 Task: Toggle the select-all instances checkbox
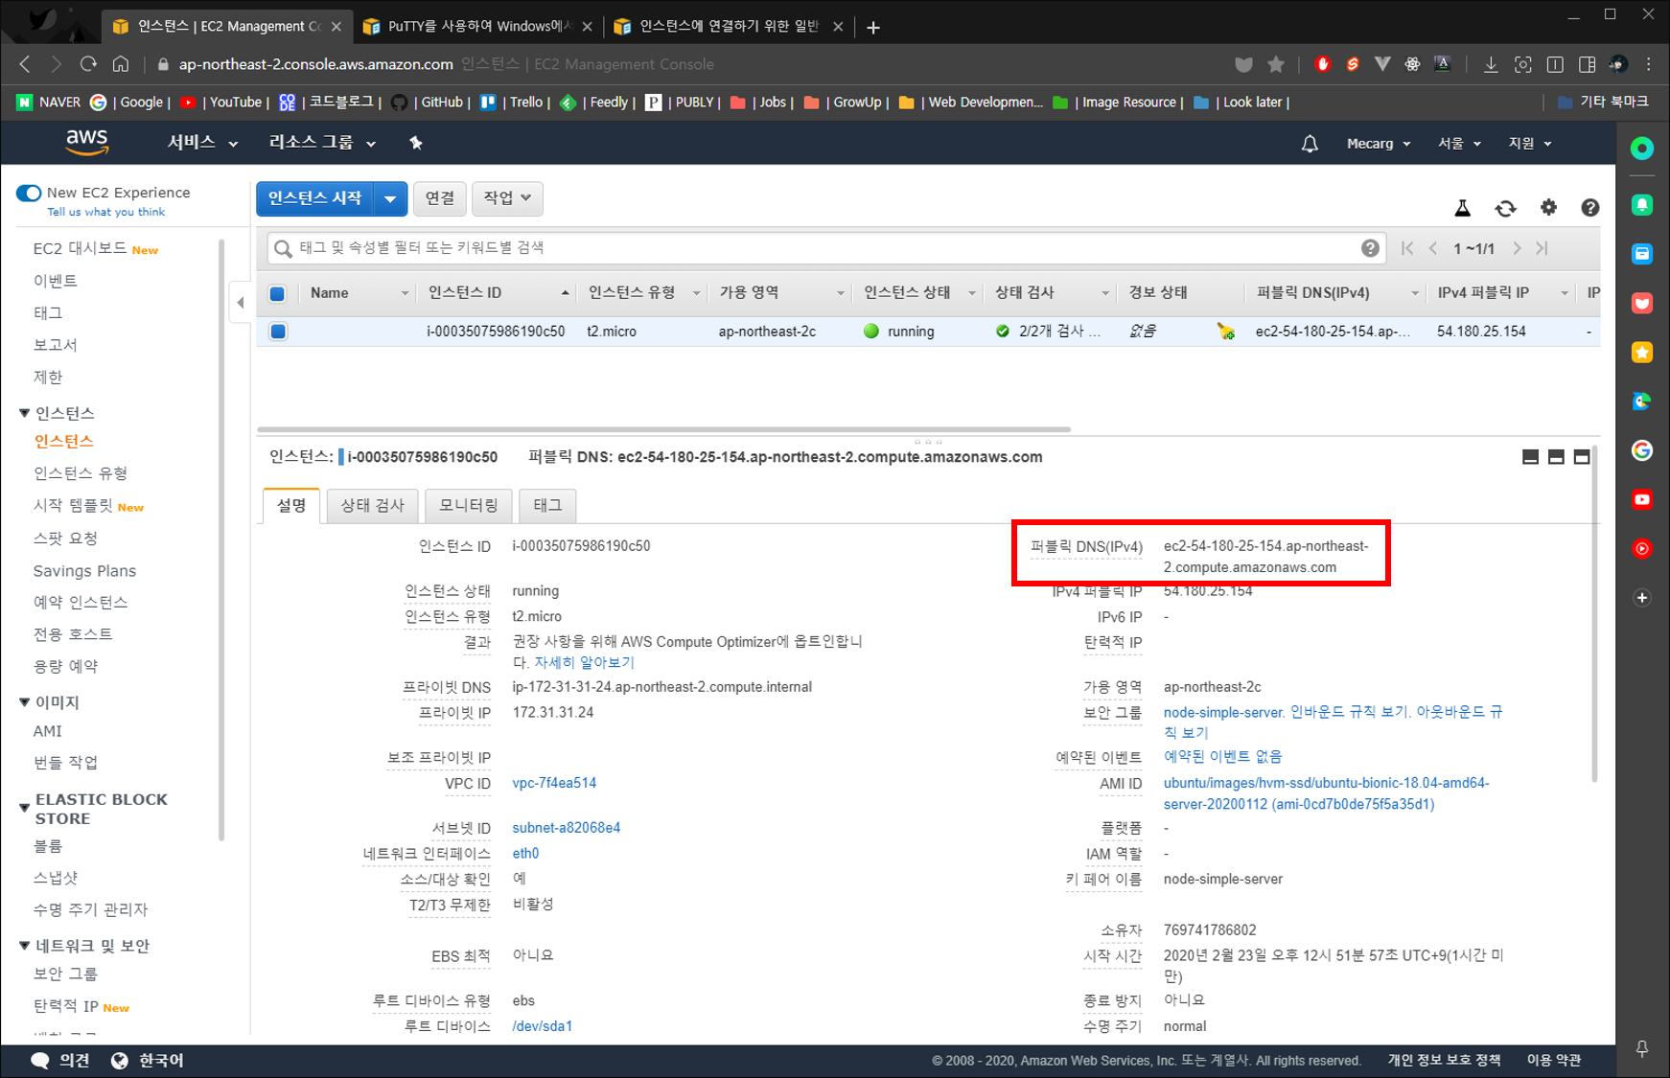coord(277,293)
